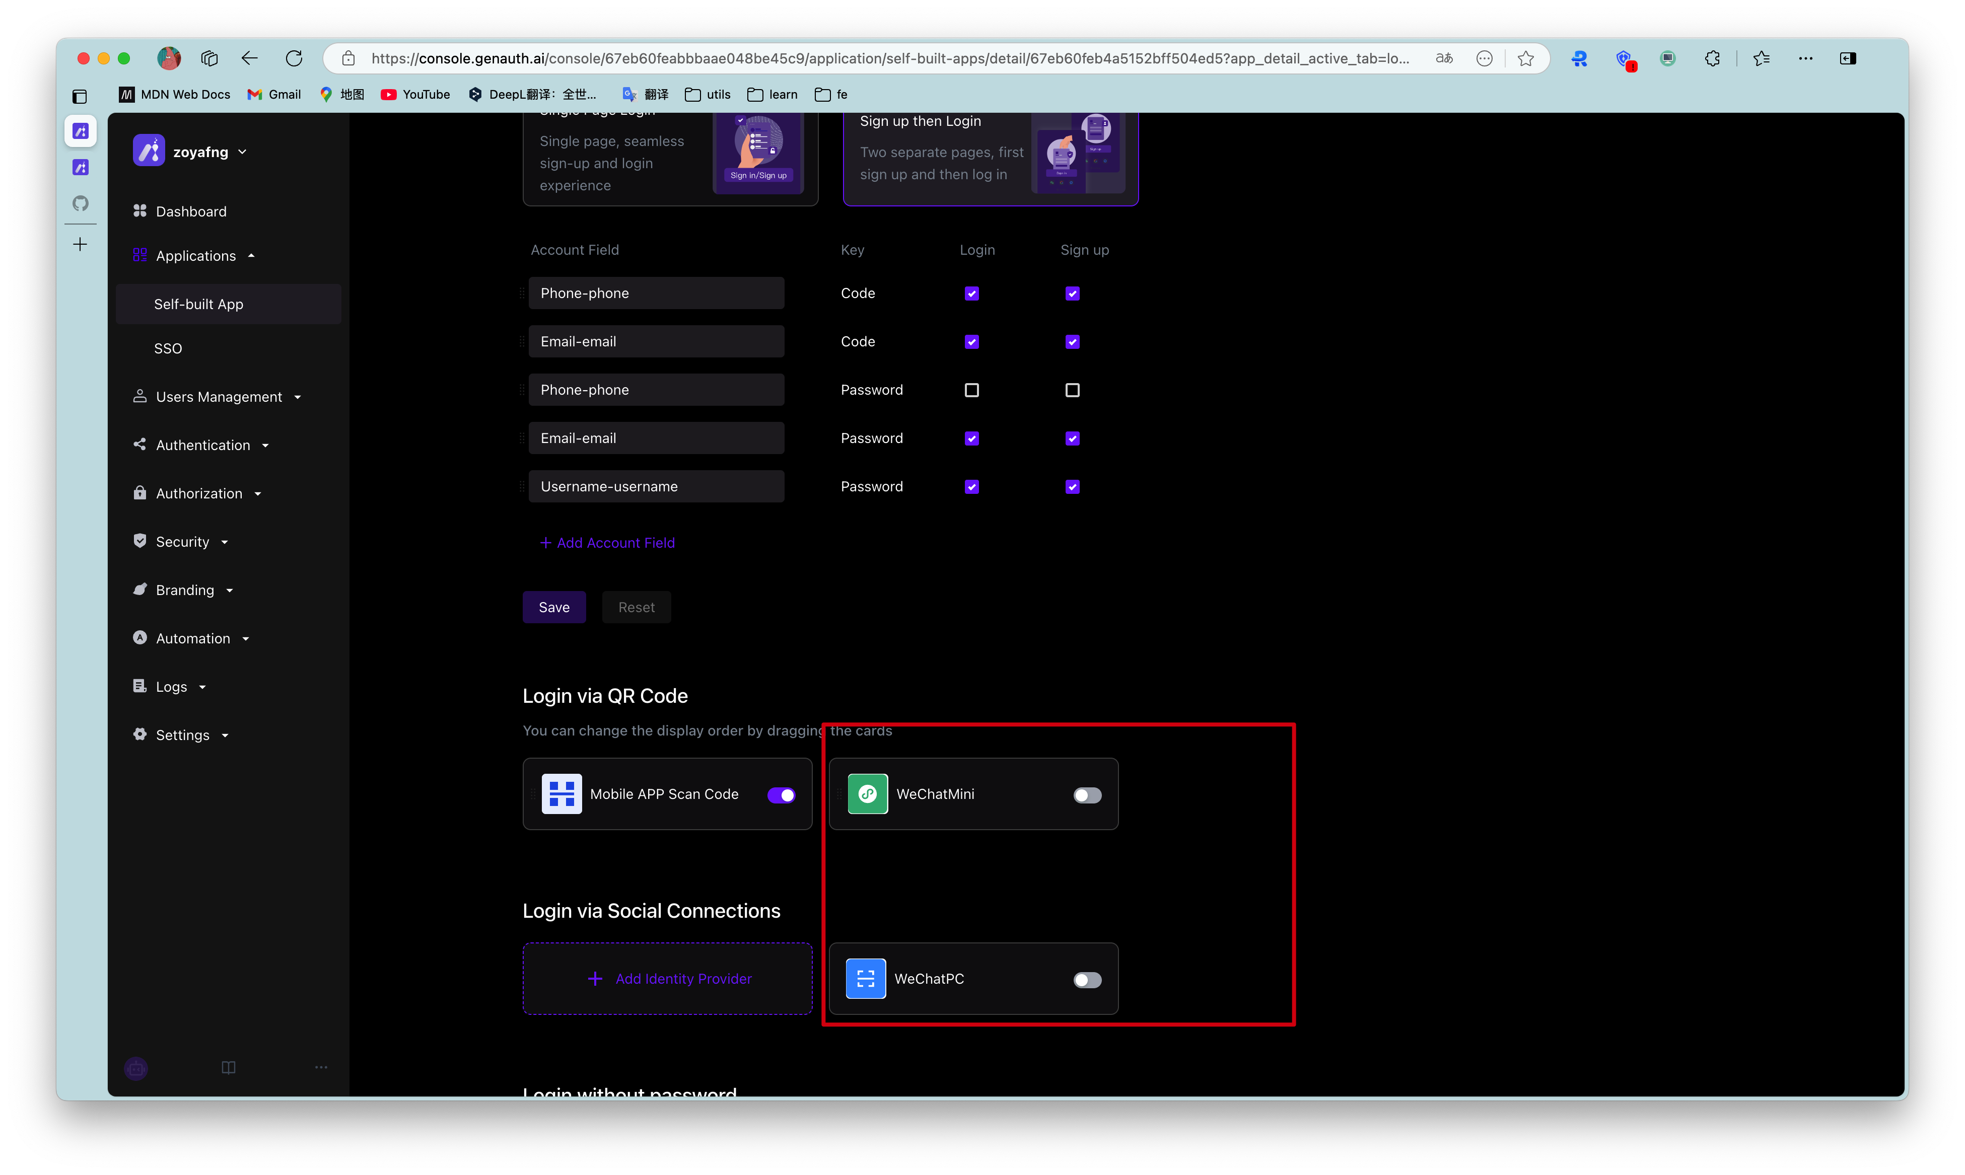Click Add Account Field link
1965x1175 pixels.
click(x=607, y=542)
